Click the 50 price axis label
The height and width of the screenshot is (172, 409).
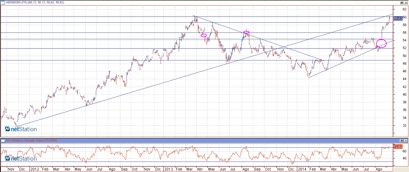click(405, 56)
